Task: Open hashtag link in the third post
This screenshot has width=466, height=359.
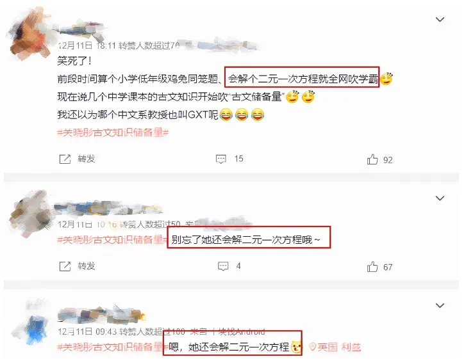Action: (110, 347)
